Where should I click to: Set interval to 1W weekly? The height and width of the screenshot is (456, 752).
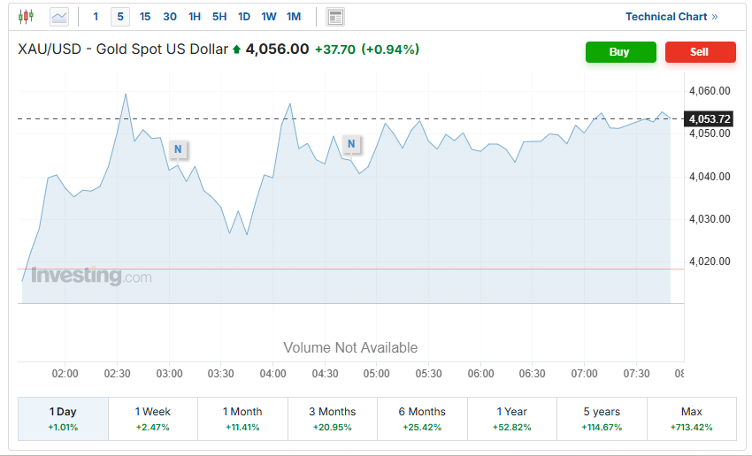coord(269,17)
